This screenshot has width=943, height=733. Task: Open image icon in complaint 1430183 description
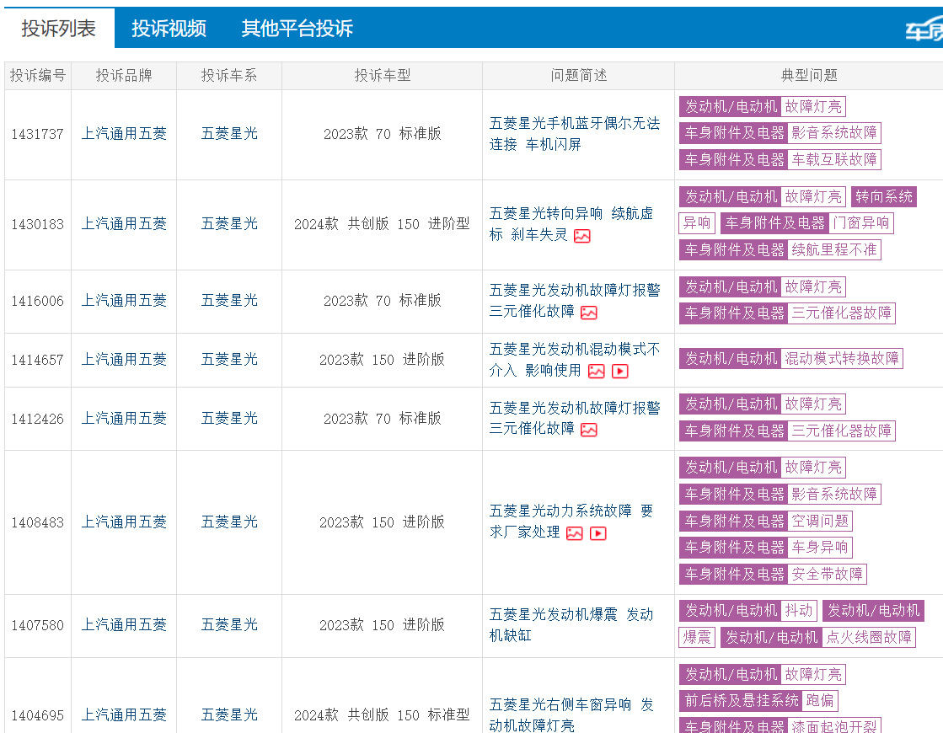click(581, 236)
